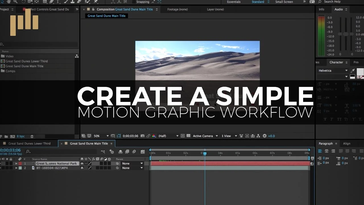Toggle continuously rasterize on text layer

(x=86, y=164)
